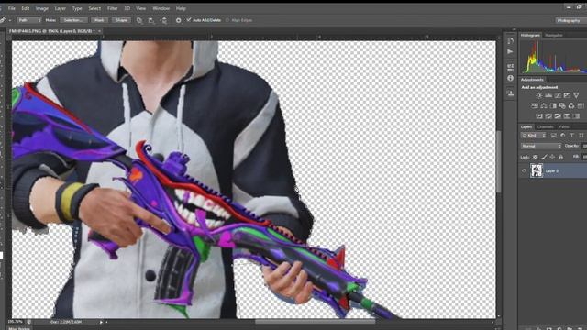Switch to the Histogram tab
This screenshot has width=587, height=330.
click(x=530, y=35)
